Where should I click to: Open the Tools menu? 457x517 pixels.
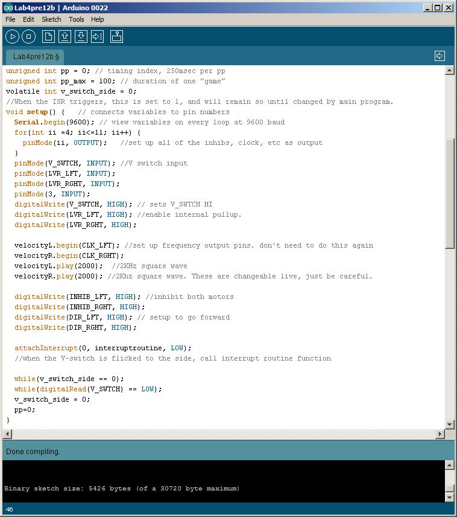pos(77,19)
